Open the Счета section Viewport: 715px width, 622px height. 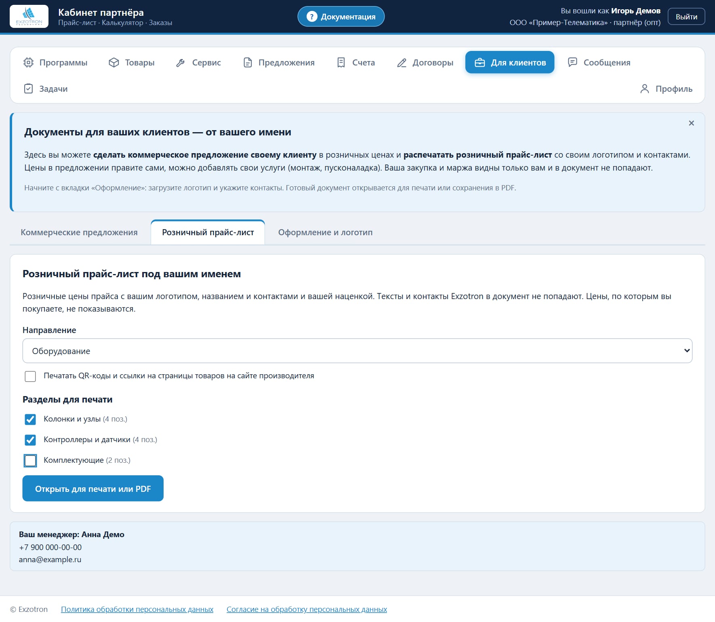[x=356, y=63]
